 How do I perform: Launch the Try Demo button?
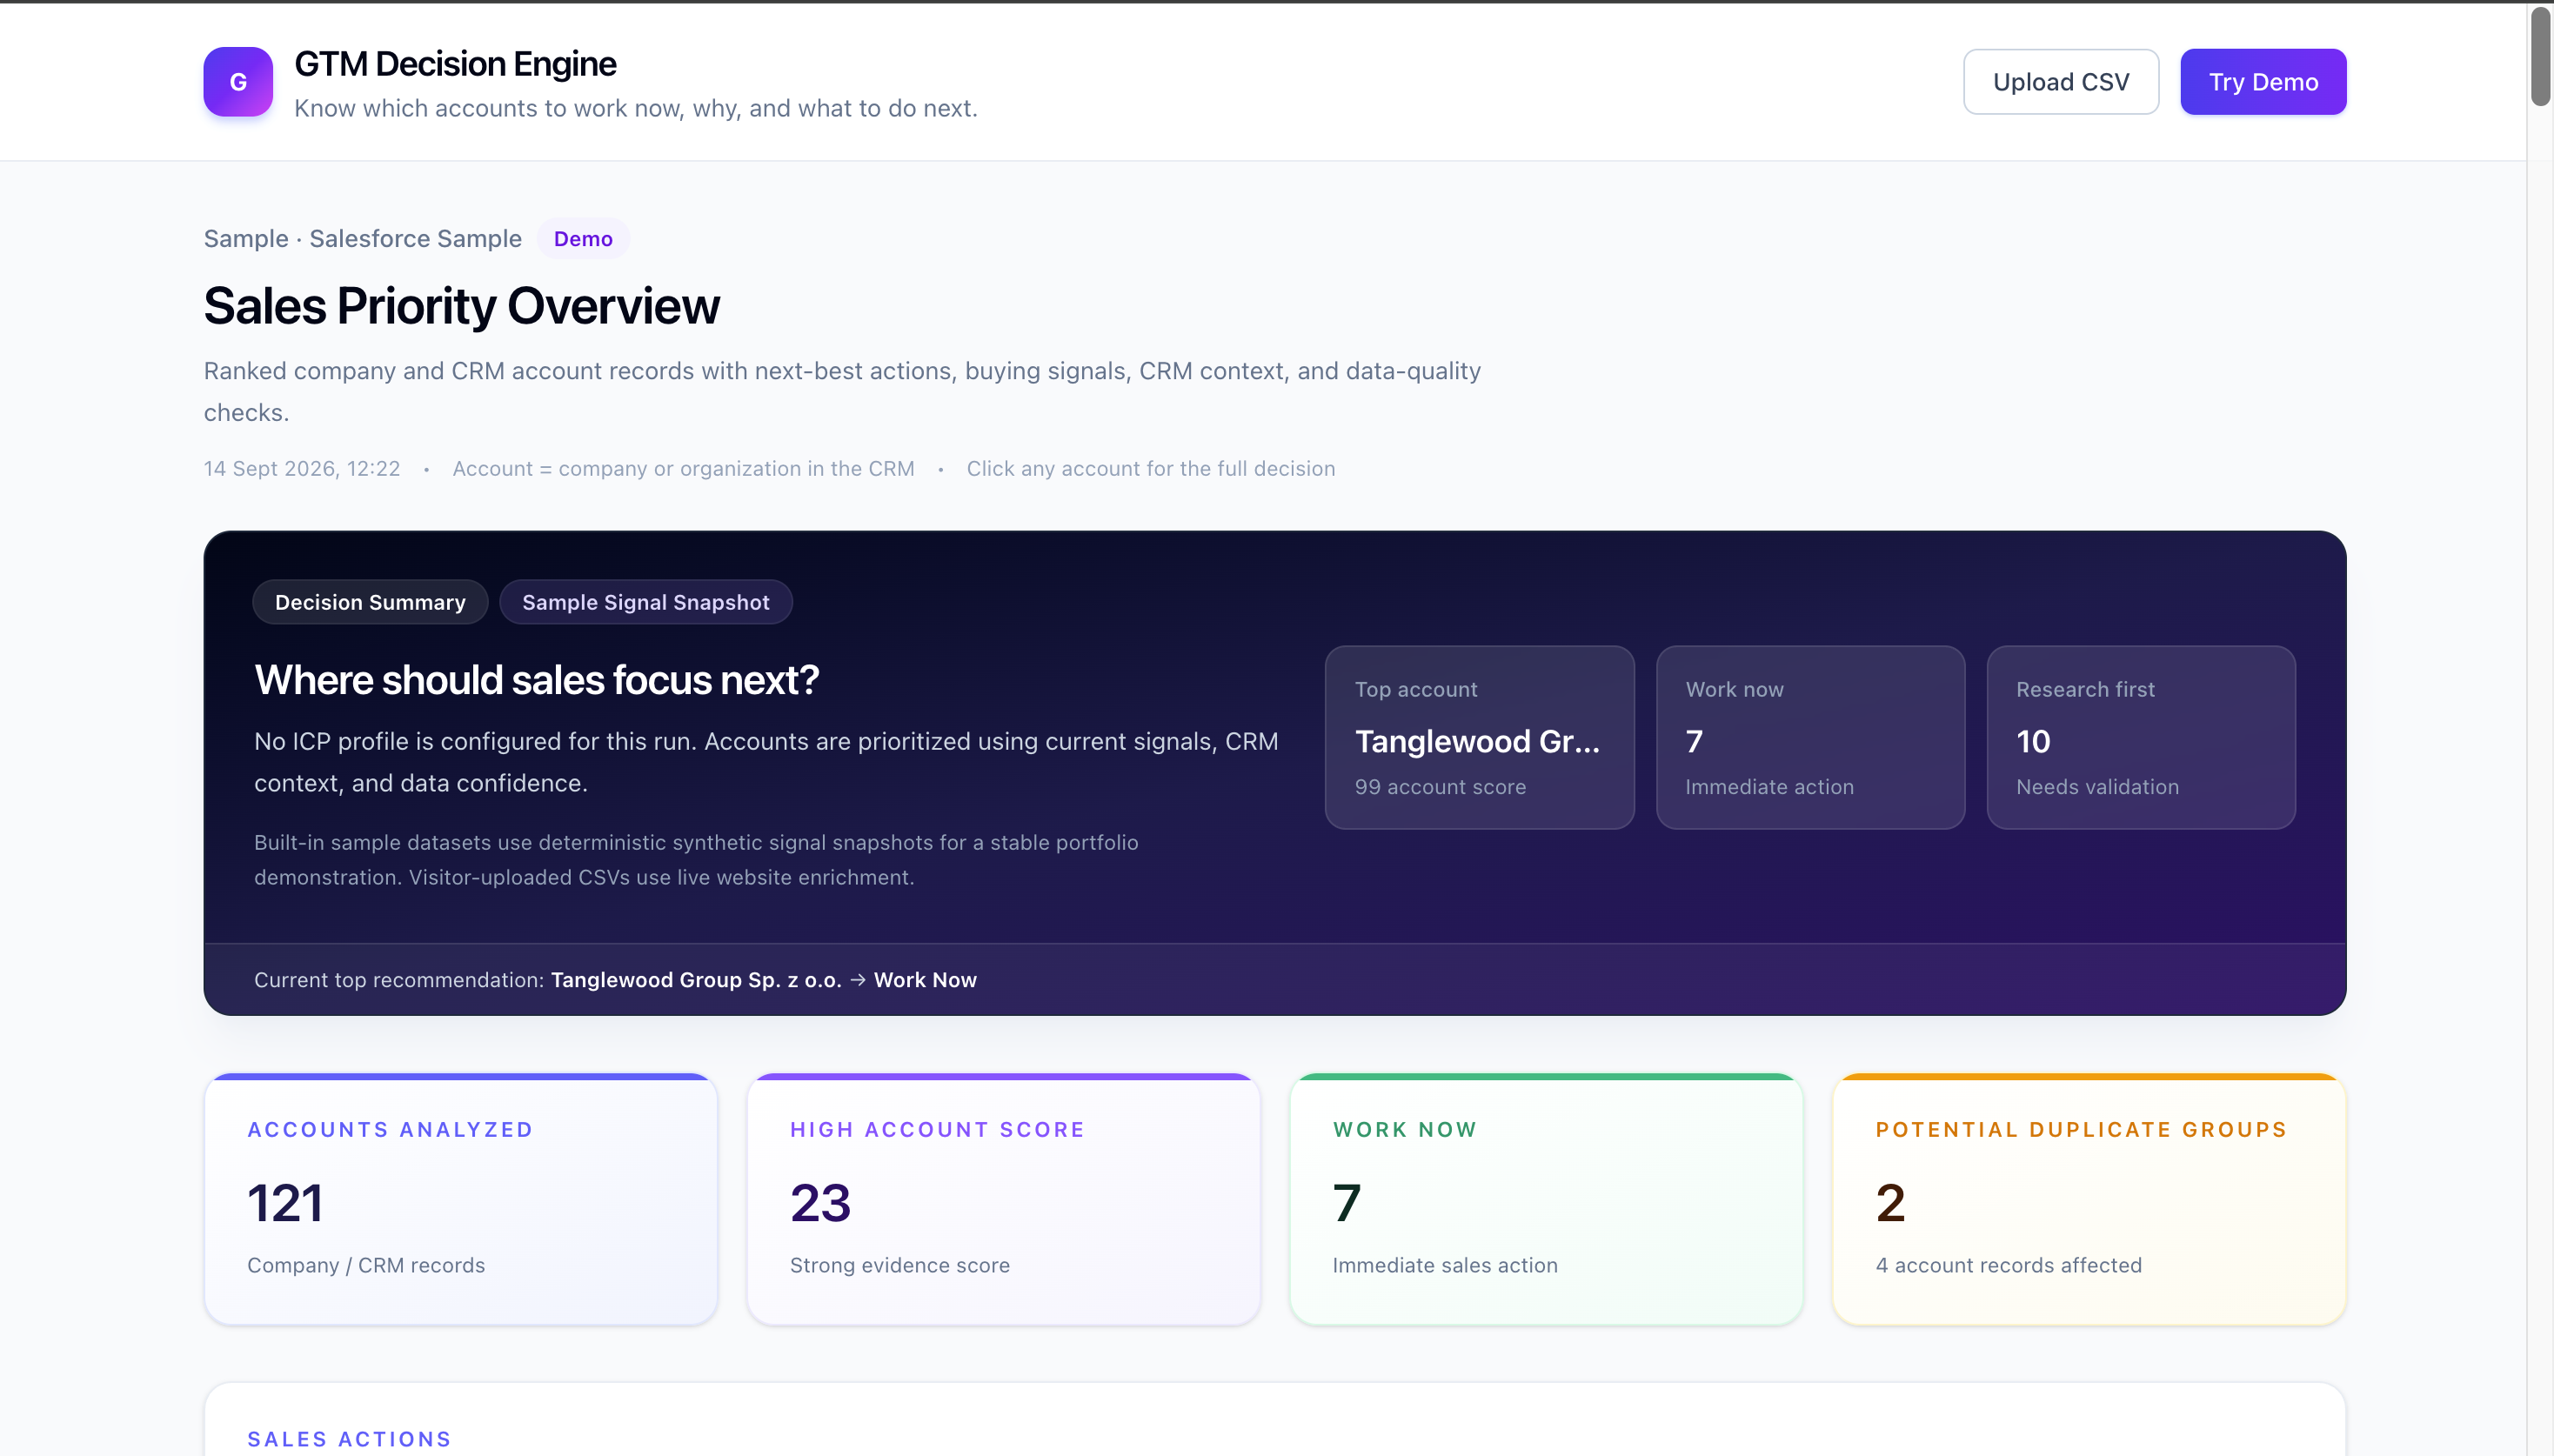click(2262, 82)
